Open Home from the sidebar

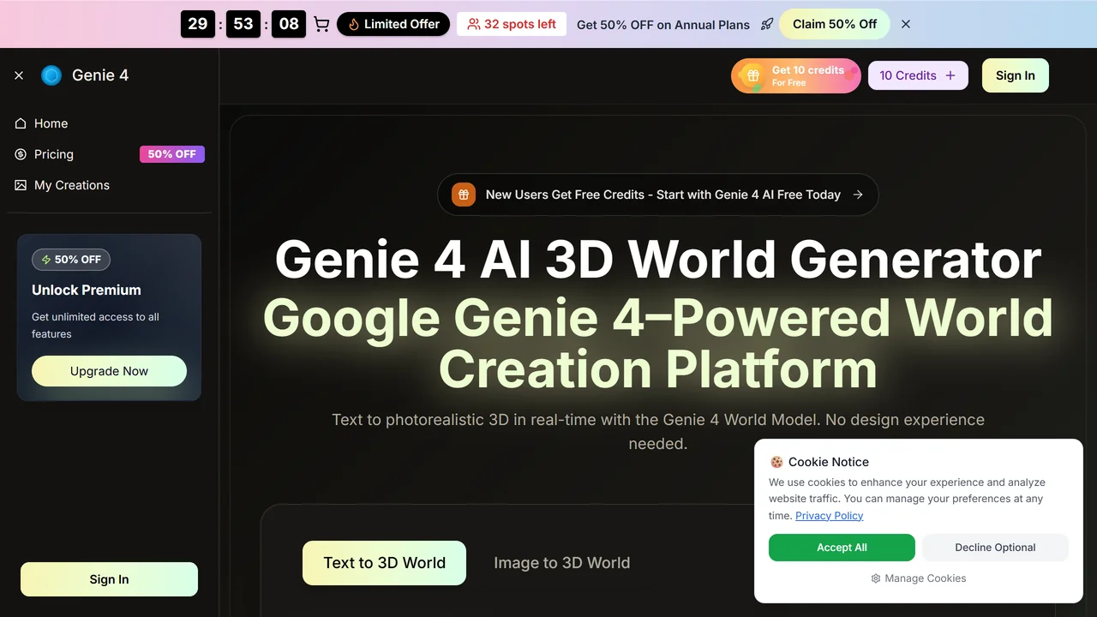tap(109, 123)
